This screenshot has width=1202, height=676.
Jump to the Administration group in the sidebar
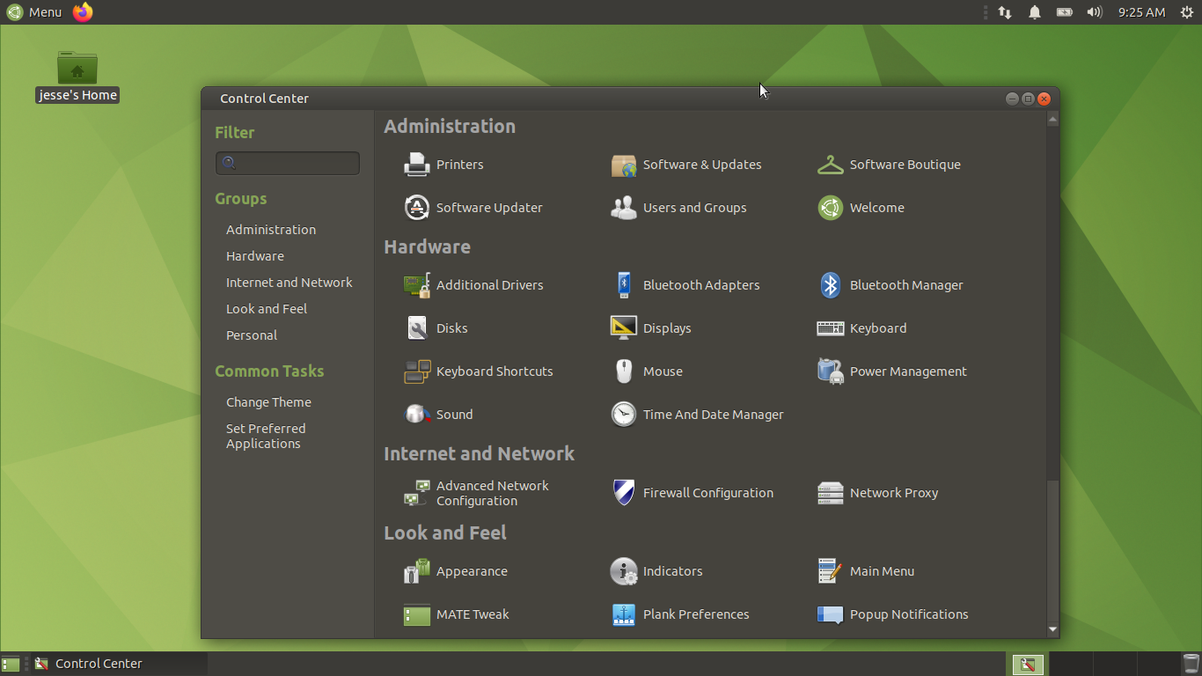[x=271, y=230]
